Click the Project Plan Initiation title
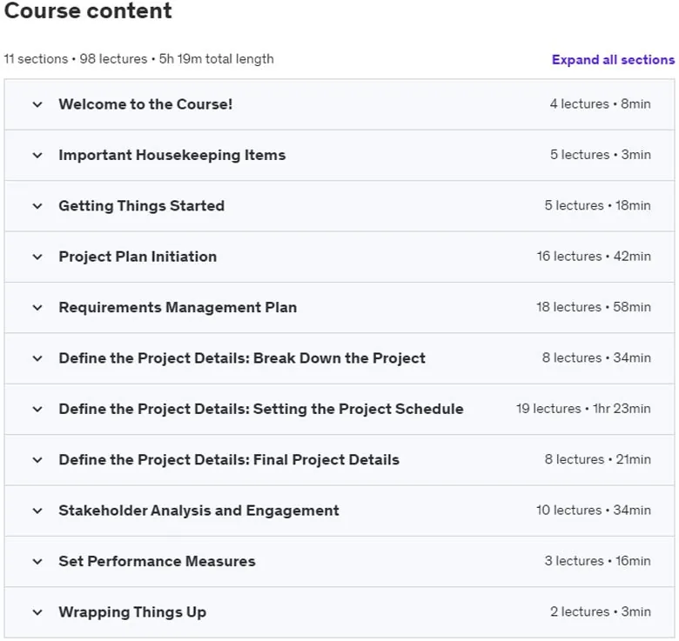679x641 pixels. (138, 257)
